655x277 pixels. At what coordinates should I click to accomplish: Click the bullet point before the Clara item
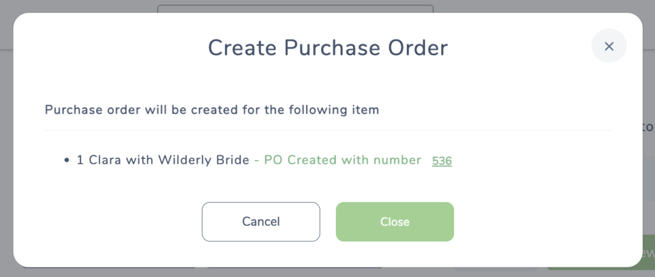67,161
